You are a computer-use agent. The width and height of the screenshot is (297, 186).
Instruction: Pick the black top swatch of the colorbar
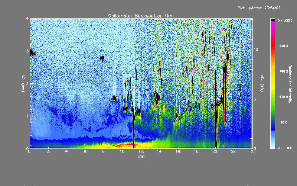(x=272, y=20)
